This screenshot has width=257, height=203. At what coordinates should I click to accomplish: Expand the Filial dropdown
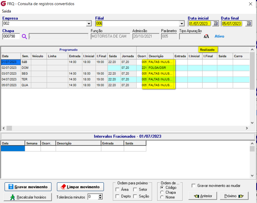182,23
